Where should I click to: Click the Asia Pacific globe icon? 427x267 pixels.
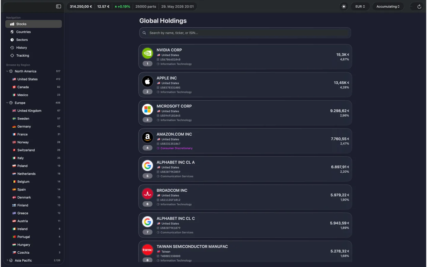pos(11,260)
